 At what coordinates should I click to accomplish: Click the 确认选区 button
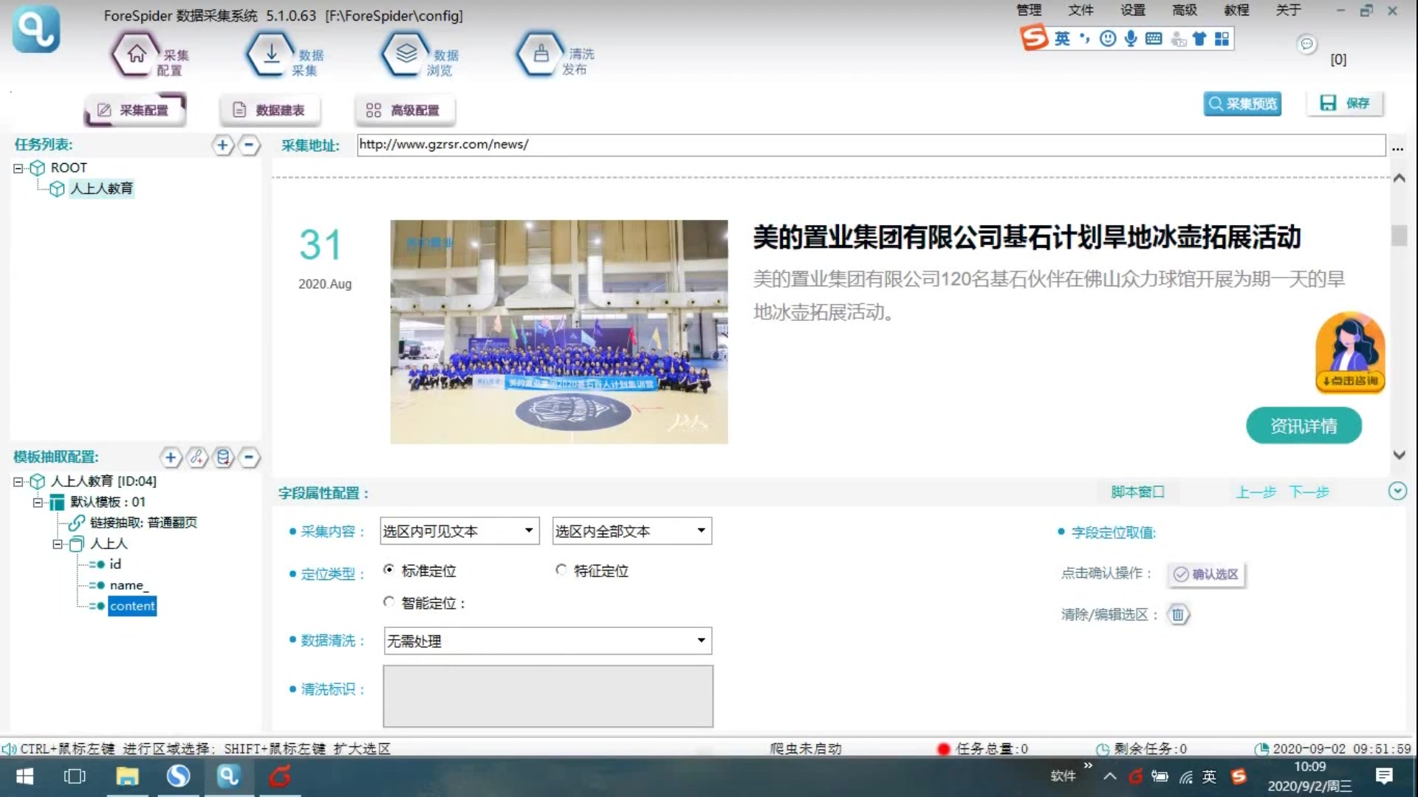tap(1206, 573)
